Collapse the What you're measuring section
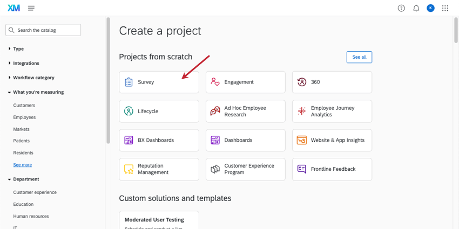Screen dimensions: 459x229 click(38, 92)
